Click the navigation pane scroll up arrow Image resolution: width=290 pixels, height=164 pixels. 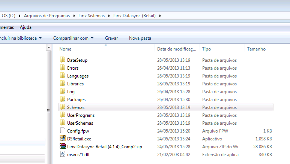[x=49, y=48]
